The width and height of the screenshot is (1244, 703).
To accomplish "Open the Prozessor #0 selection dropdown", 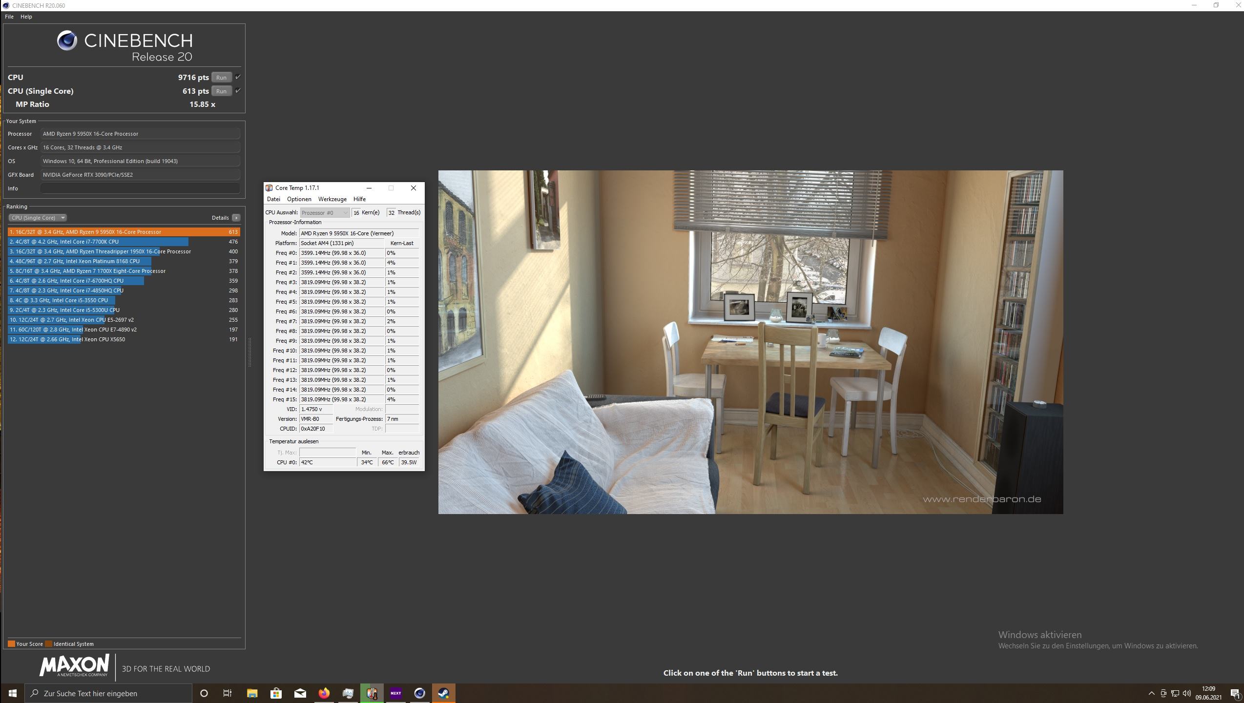I will coord(325,212).
